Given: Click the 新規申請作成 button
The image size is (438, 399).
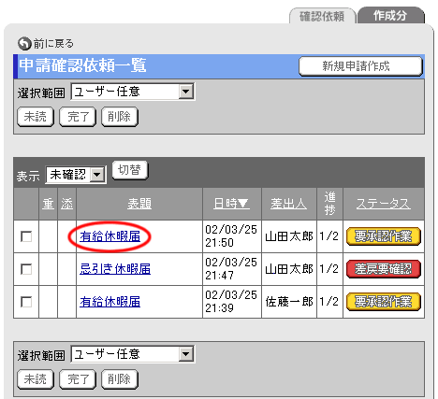Looking at the screenshot, I should pyautogui.click(x=360, y=66).
